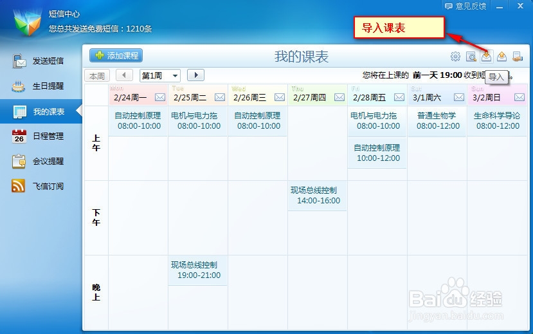Viewport: 533px width, 334px height.
Task: Click the envelope icon for 3/1周六
Action: pyautogui.click(x=459, y=97)
